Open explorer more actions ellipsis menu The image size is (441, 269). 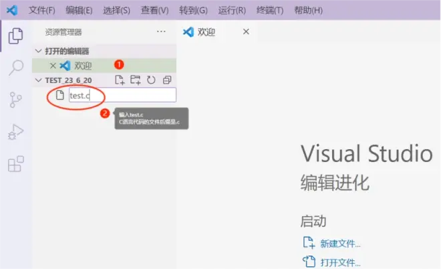(x=161, y=31)
